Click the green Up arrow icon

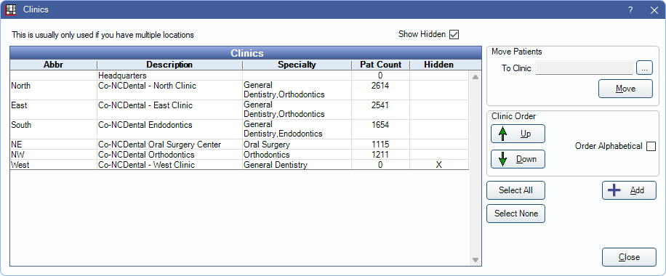pyautogui.click(x=503, y=134)
